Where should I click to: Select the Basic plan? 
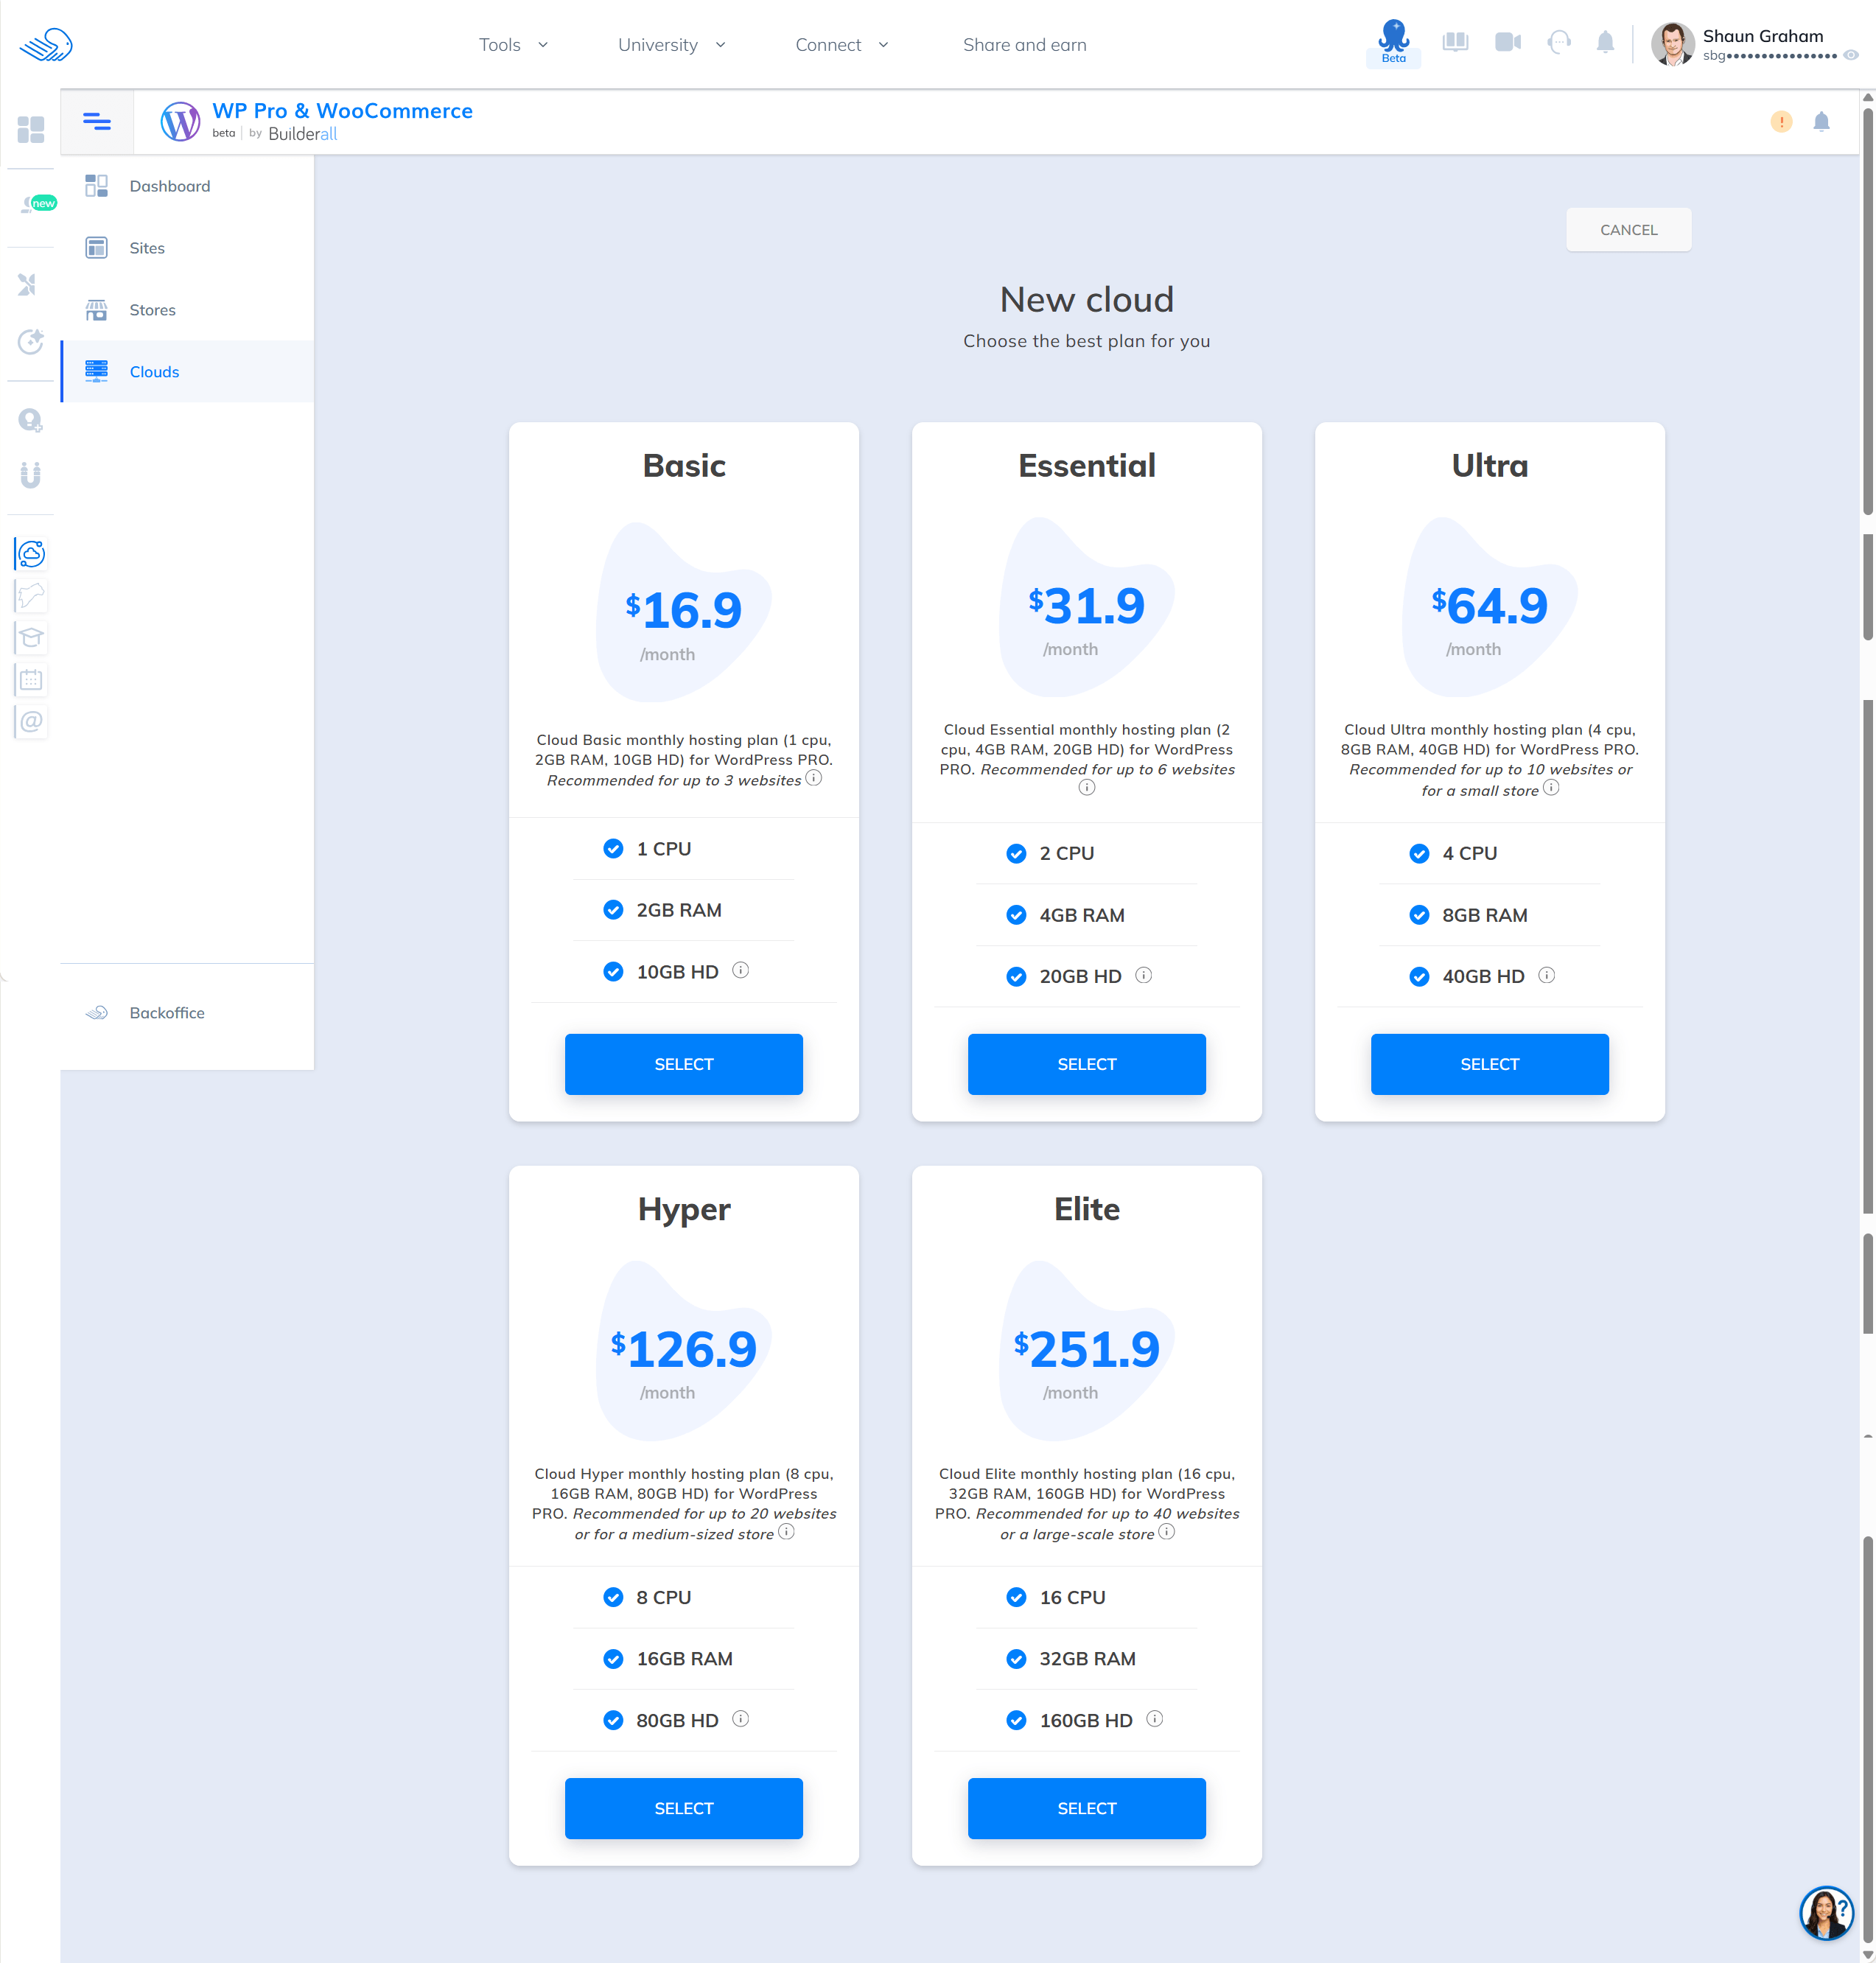[x=683, y=1064]
